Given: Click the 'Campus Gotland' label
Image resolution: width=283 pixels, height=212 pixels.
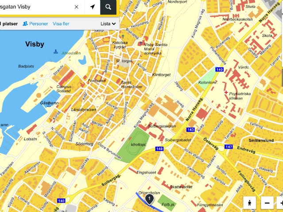Looking at the screenshot, I should tap(64, 89).
